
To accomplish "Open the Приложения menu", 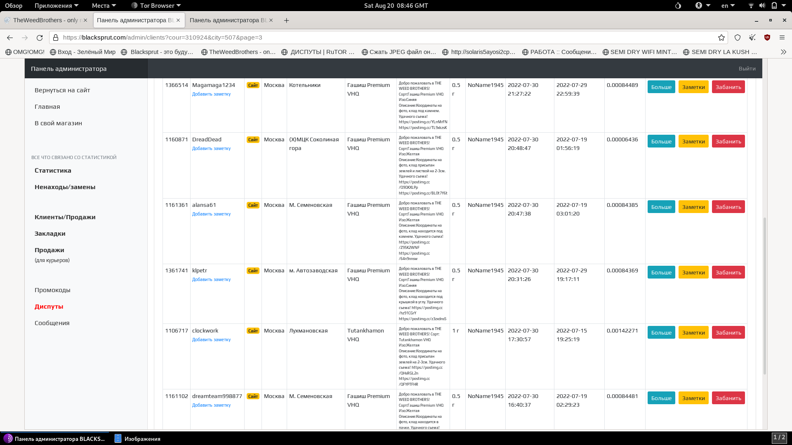I will (56, 6).
